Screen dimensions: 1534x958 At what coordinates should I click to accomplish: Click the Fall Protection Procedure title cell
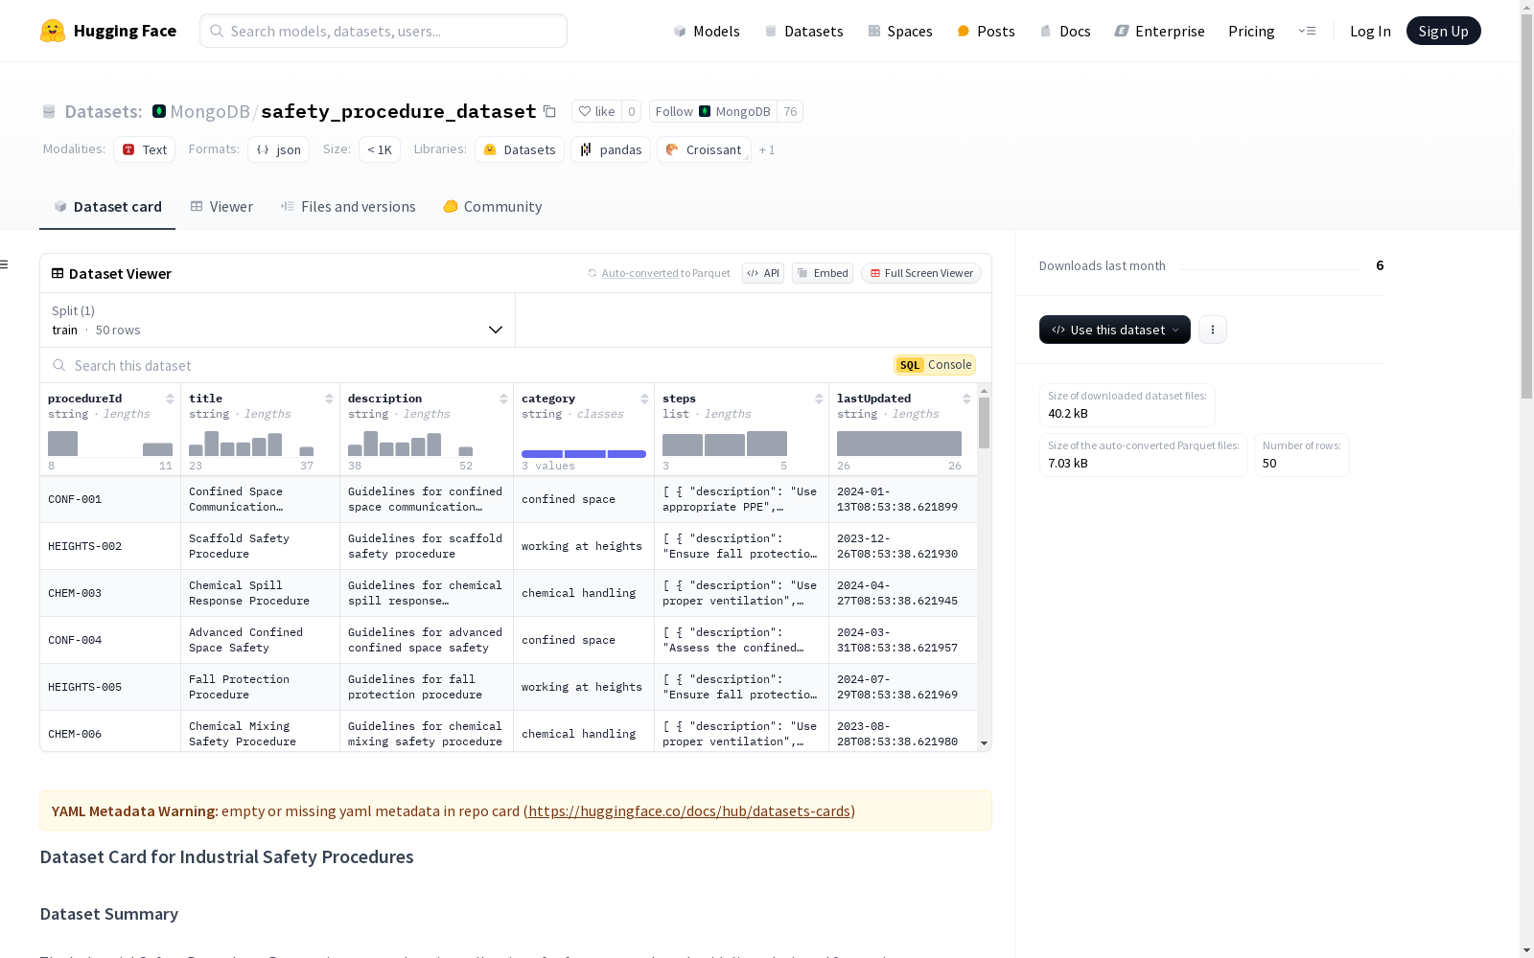point(260,687)
